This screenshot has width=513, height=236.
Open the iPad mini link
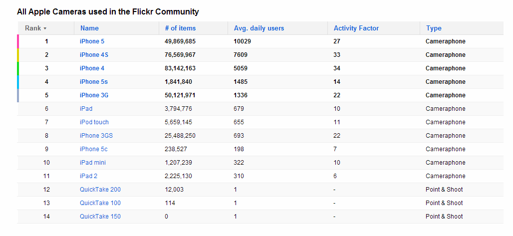(93, 163)
